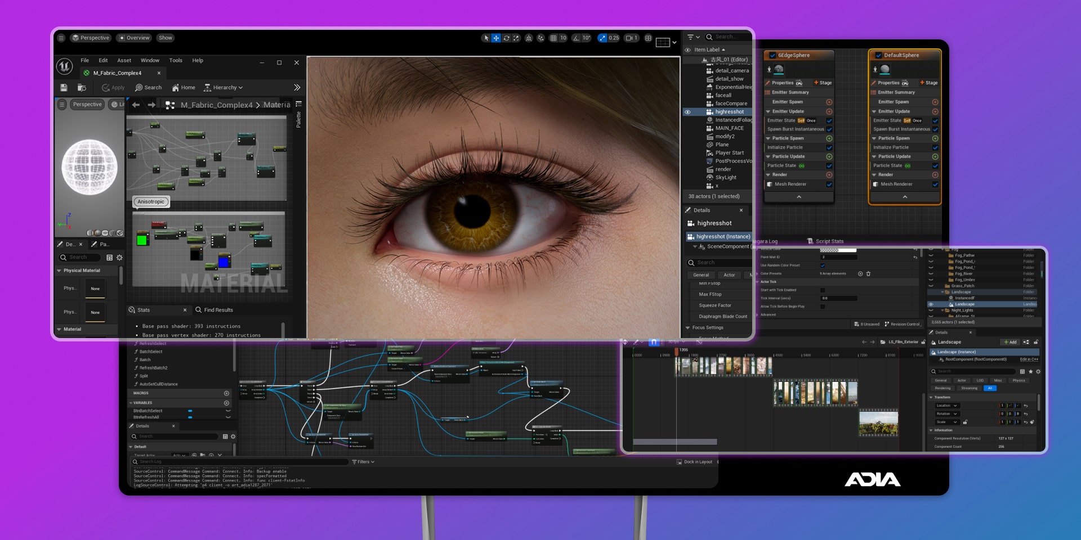Uncheck Use Random Color Preset

point(823,265)
